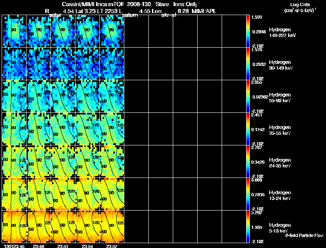Click the Hydrogen 90-149 keV label
This screenshot has width=326, height=248.
281,65
